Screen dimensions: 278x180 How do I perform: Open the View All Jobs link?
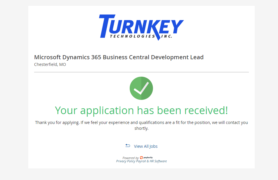(146, 146)
